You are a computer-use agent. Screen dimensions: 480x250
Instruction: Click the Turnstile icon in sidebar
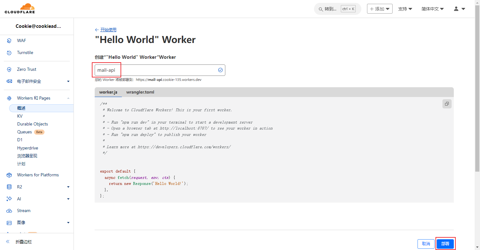[9, 53]
